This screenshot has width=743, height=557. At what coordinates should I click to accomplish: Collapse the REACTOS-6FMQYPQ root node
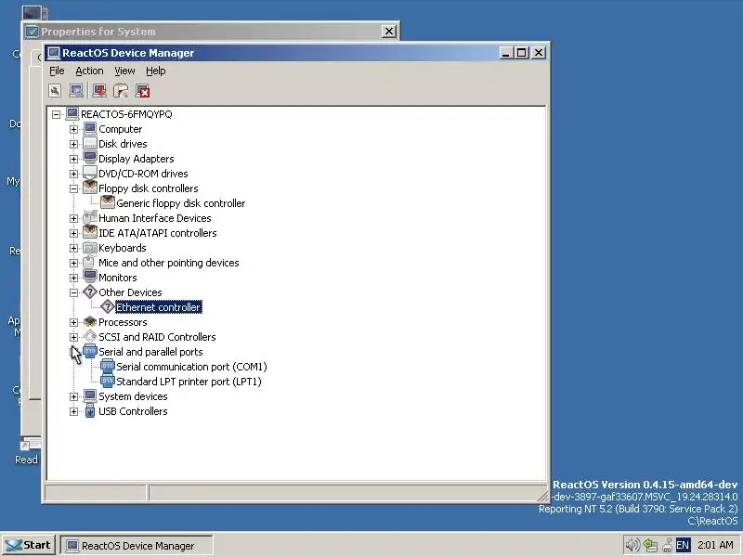click(x=57, y=114)
